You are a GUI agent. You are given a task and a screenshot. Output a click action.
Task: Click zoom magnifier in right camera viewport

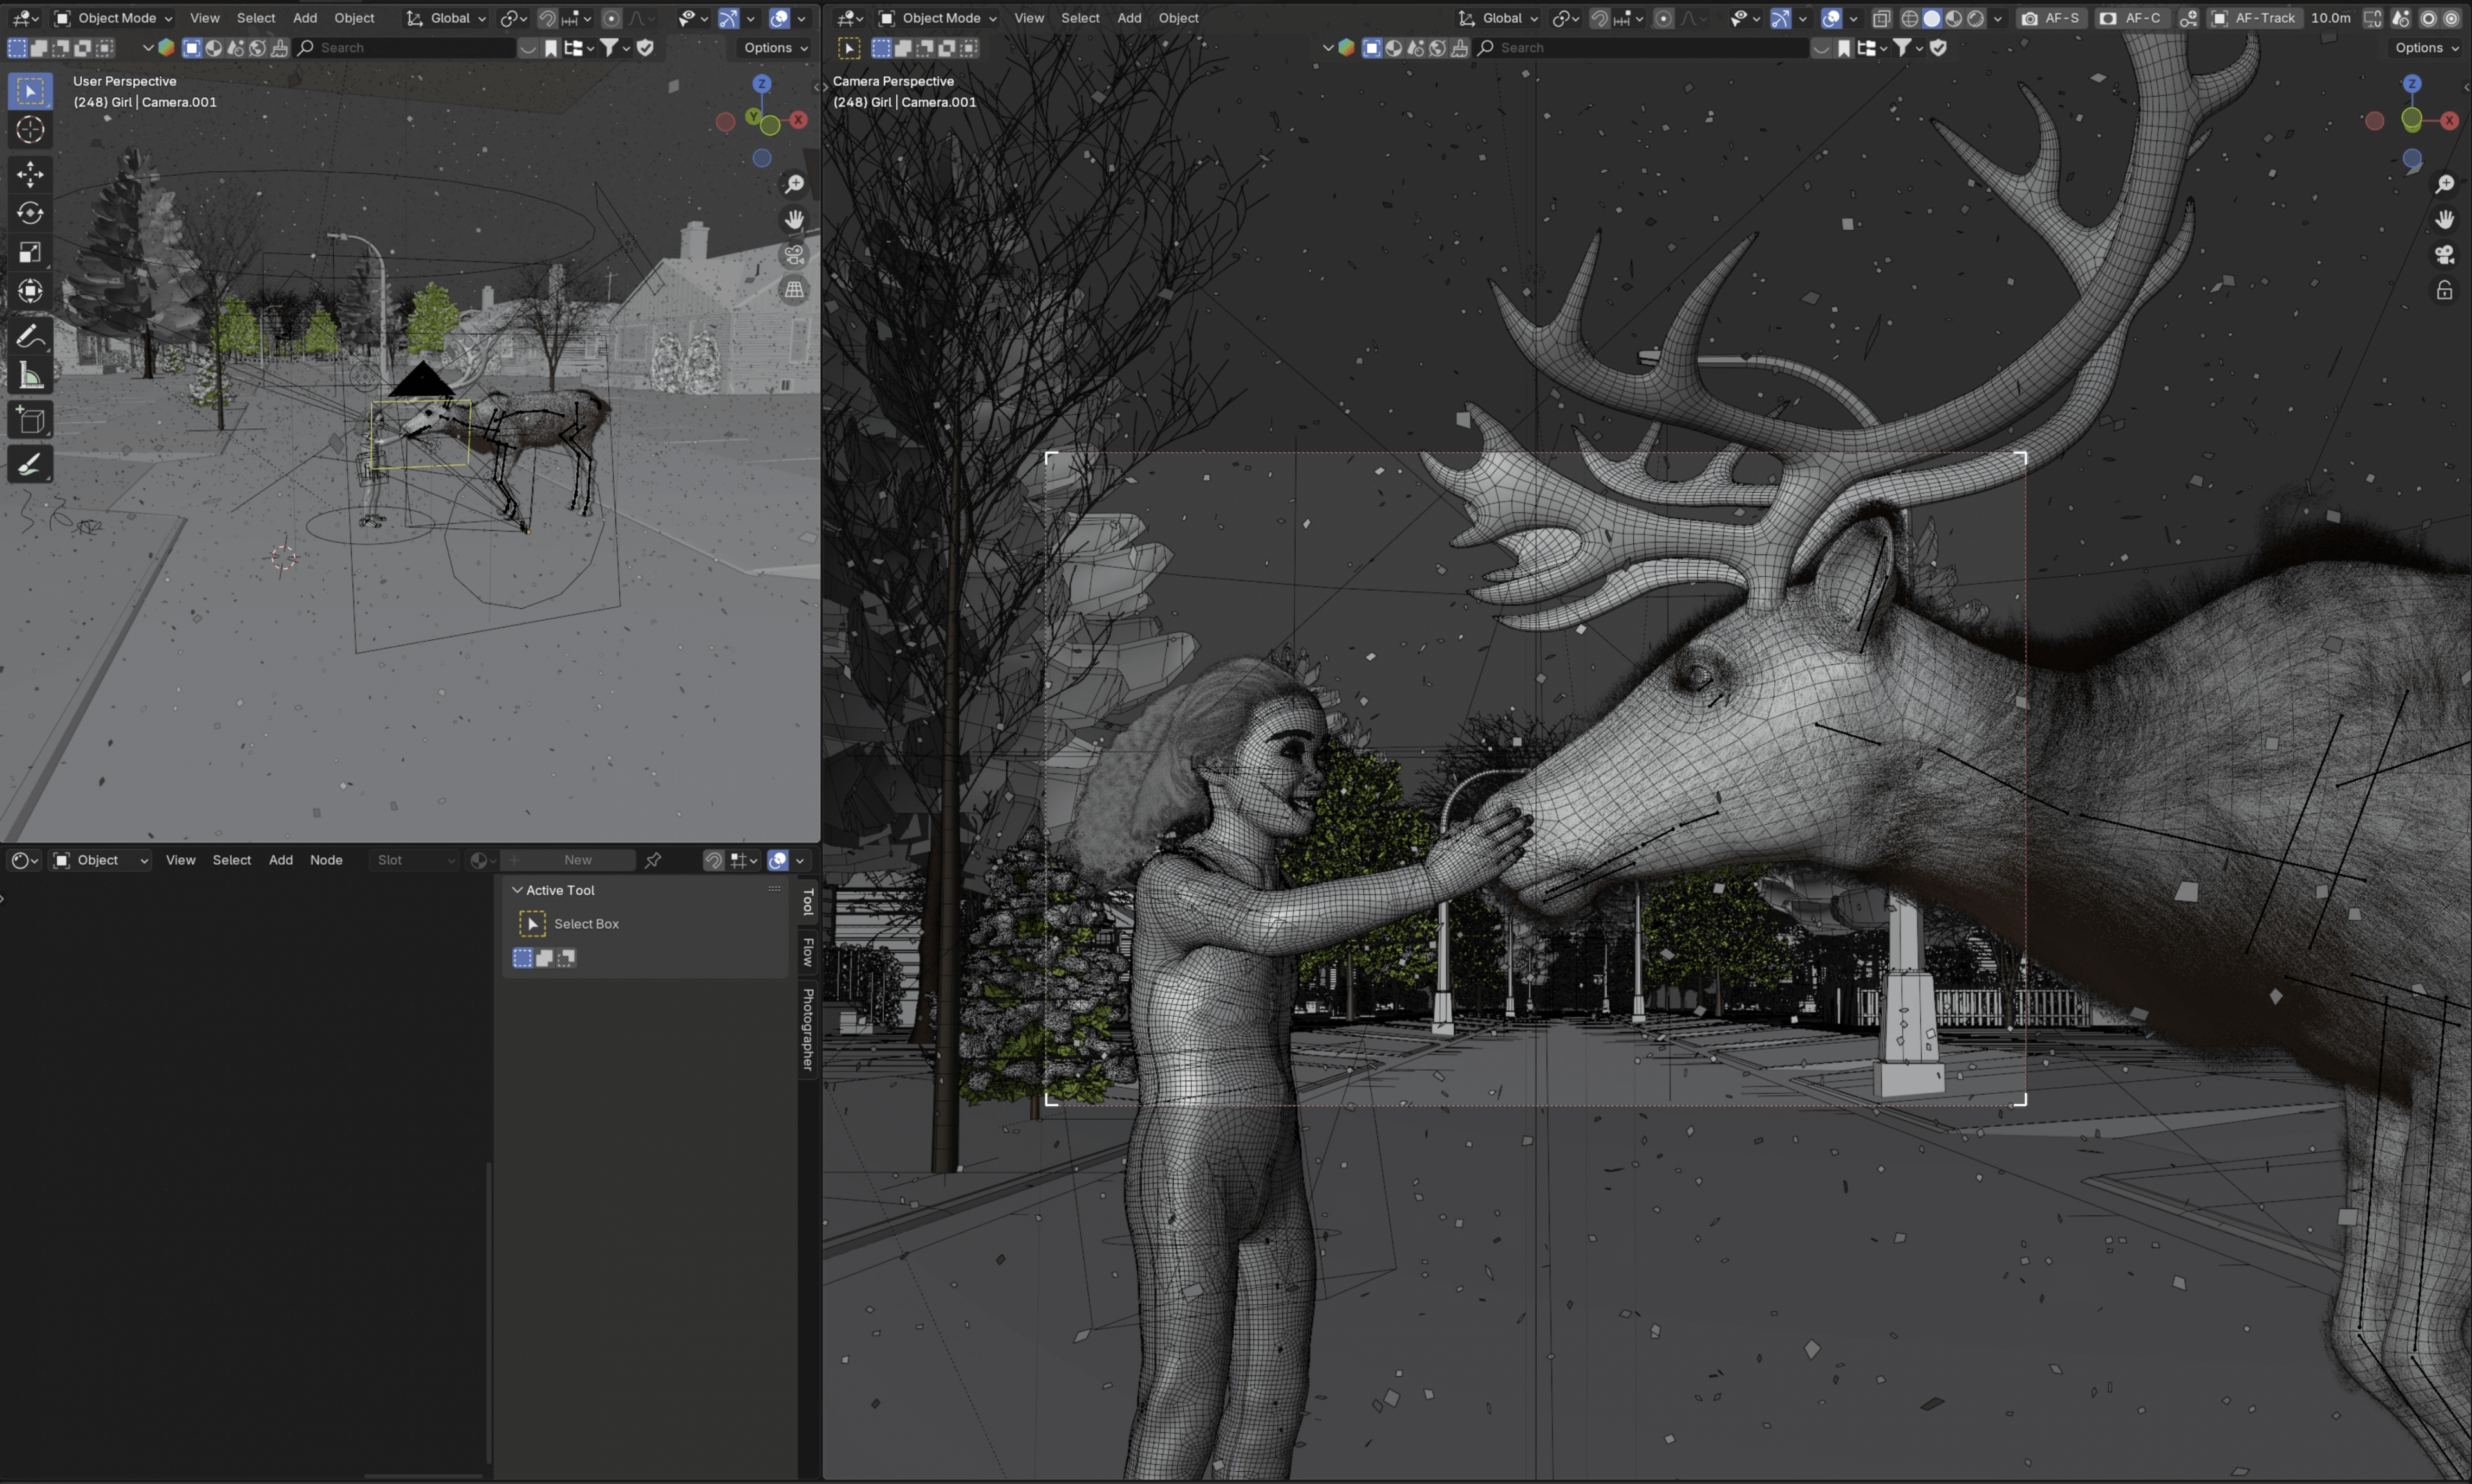coord(2444,184)
